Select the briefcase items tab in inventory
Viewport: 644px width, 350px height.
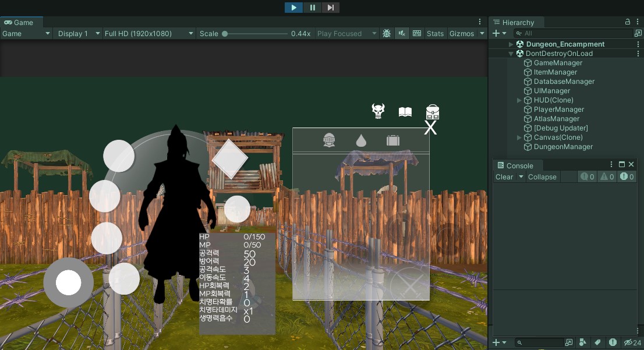coord(393,140)
